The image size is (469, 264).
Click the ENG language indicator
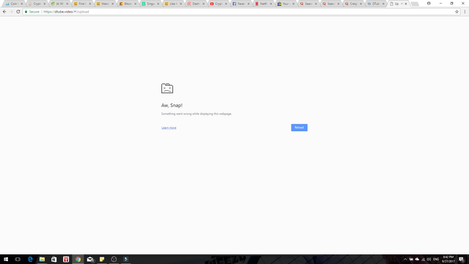[x=436, y=259]
